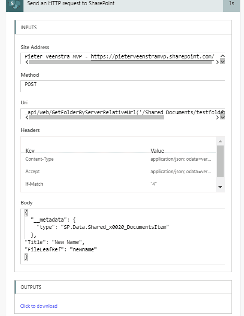Open the pieterveenstramvp.sharepoint.com link

click(x=152, y=56)
